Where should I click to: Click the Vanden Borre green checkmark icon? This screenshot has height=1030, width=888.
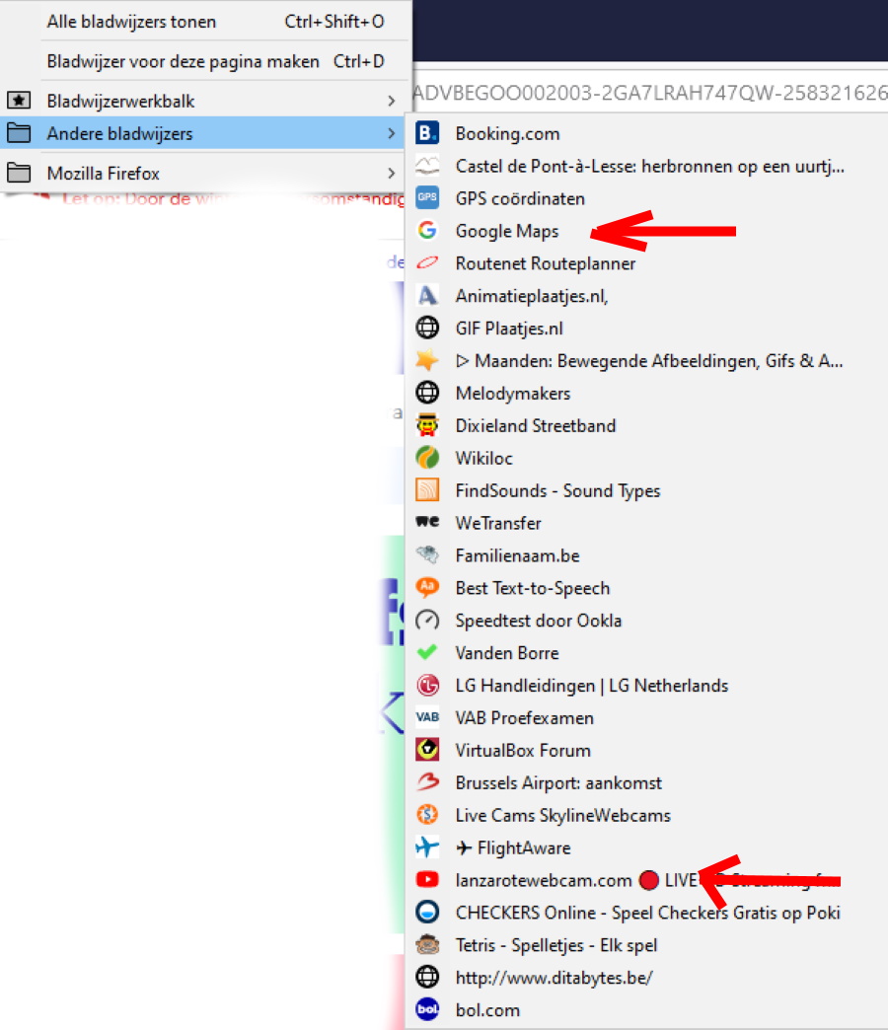[x=427, y=651]
